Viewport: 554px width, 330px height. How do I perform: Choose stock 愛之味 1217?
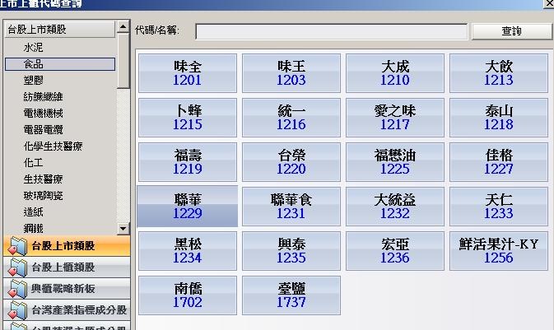tap(395, 118)
